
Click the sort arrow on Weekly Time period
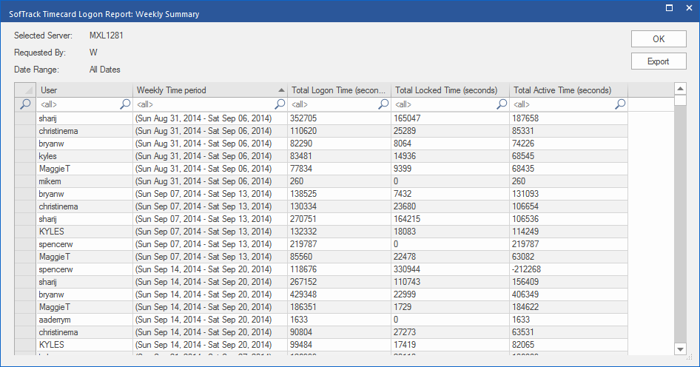point(280,90)
